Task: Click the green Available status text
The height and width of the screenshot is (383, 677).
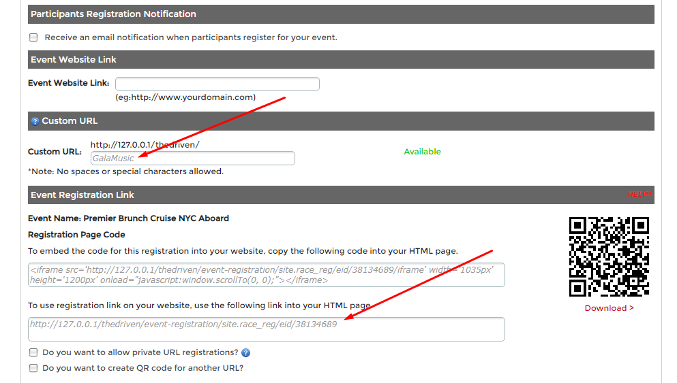Action: 422,152
